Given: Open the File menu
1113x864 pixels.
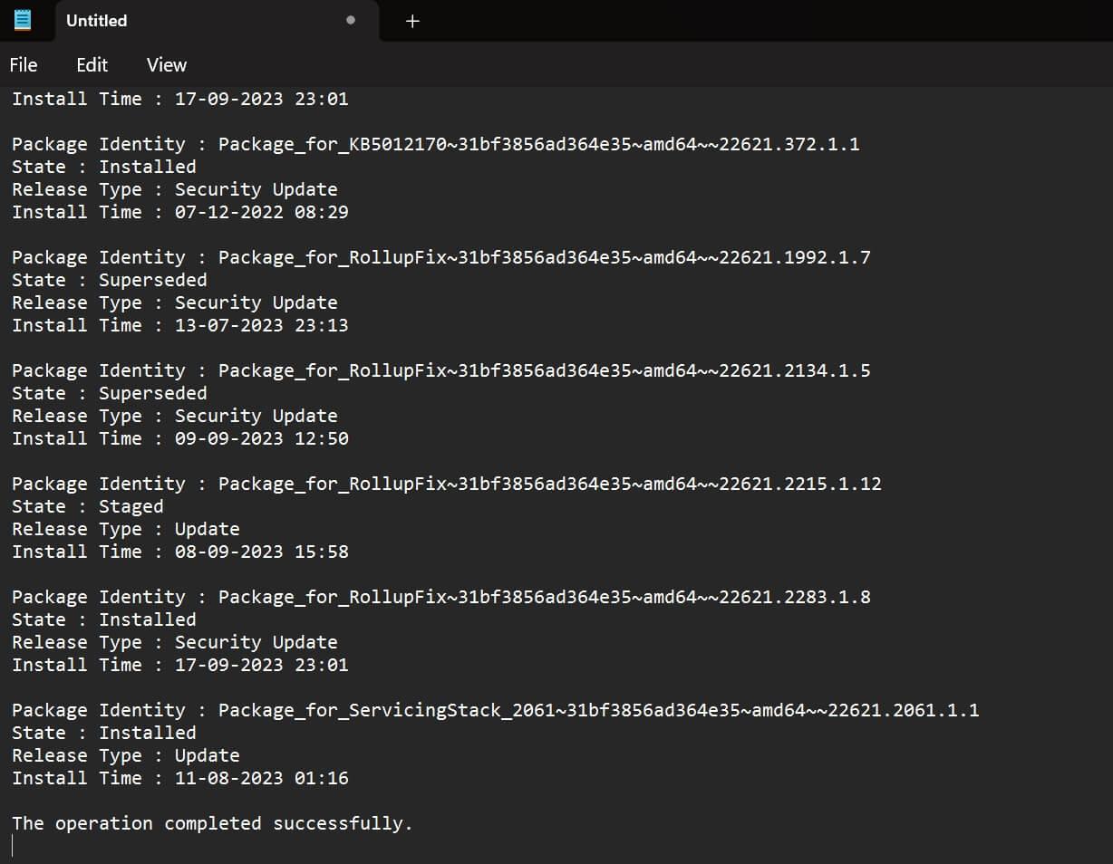Looking at the screenshot, I should click(x=23, y=64).
